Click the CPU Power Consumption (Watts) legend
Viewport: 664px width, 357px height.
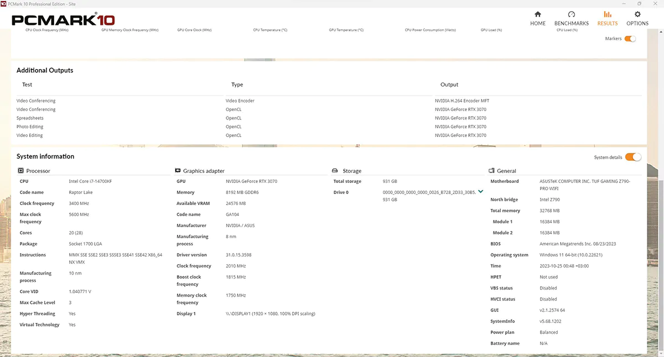coord(430,30)
